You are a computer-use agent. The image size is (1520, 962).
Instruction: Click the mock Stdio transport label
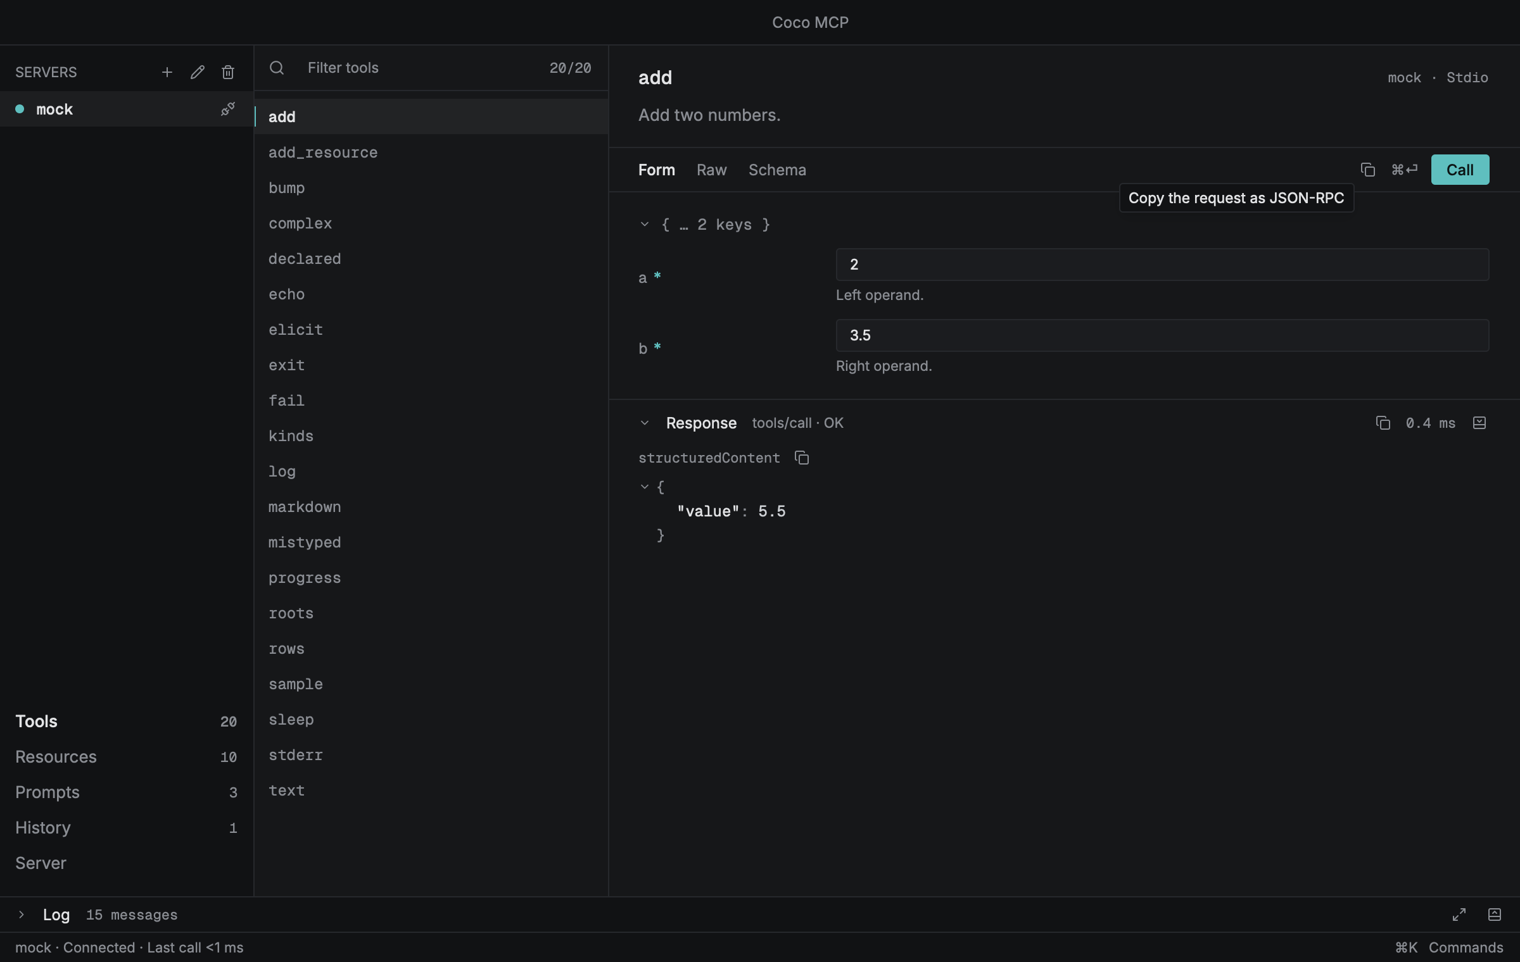point(1438,77)
